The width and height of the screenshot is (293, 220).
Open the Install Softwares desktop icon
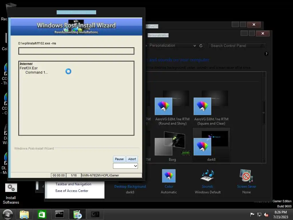(x=11, y=194)
